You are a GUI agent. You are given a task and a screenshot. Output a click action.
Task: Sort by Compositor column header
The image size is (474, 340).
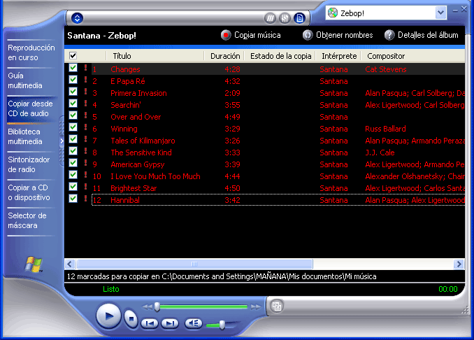click(413, 56)
